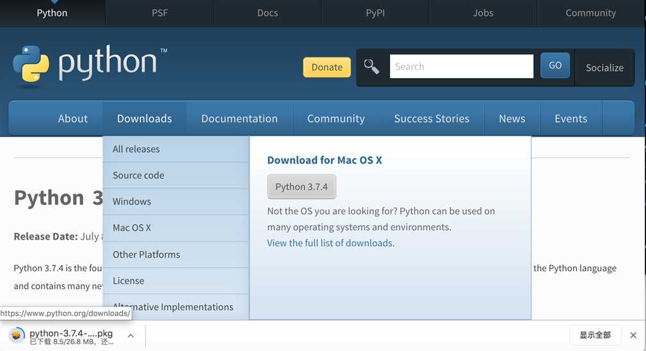Open the Community item in main navigation

coord(335,118)
